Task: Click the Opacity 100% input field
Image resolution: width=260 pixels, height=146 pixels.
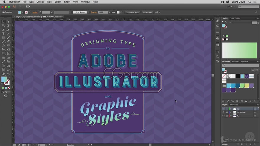Action: click(103, 12)
